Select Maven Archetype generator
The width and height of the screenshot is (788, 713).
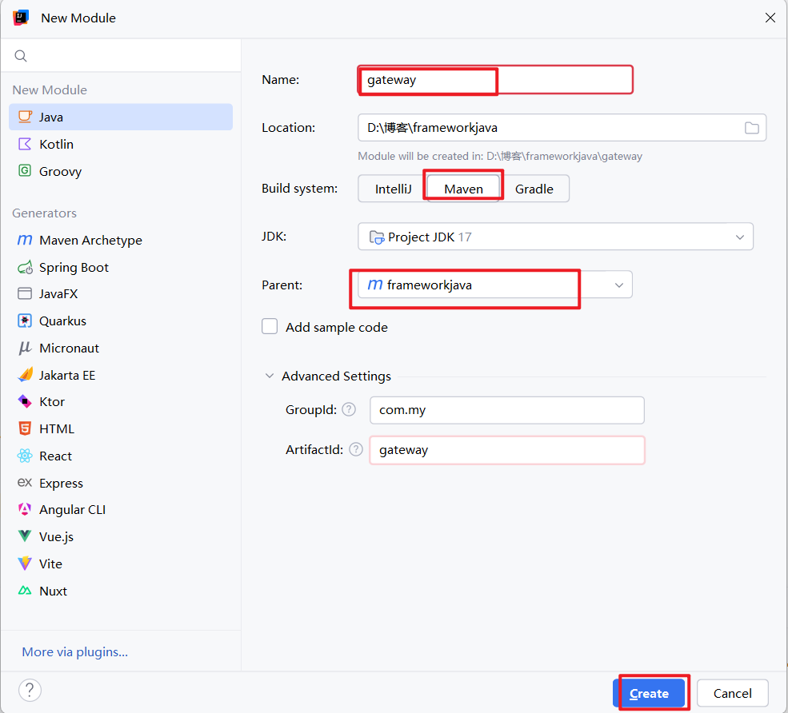click(x=121, y=240)
